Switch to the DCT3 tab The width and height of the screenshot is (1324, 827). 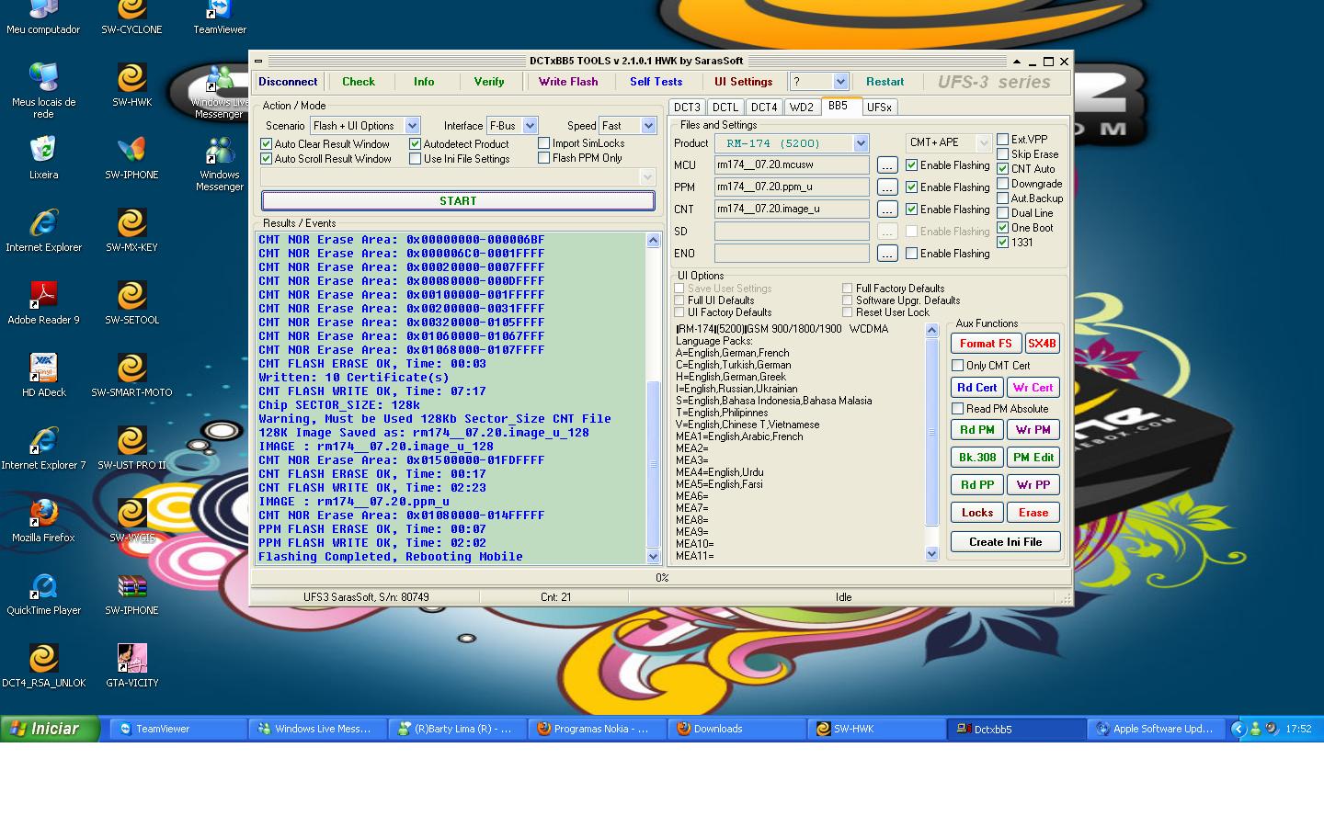pos(687,108)
